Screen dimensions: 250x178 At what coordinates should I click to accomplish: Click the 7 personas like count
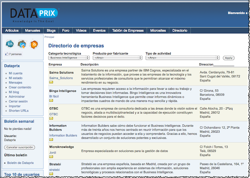tap(15, 54)
